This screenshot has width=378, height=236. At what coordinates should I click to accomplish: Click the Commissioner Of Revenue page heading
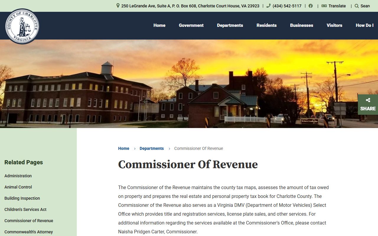coord(188,165)
